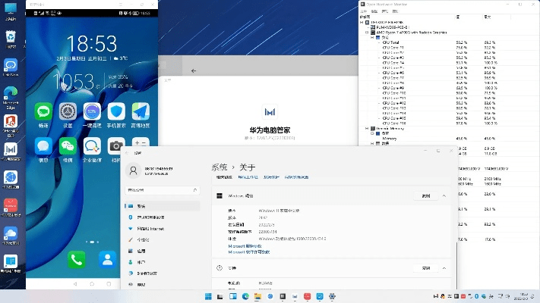Open the Camera app on the phone
Screen dimensions: 540x303
click(116, 145)
